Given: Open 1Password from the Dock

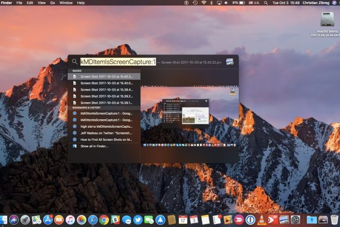Looking at the screenshot, I should (x=250, y=220).
